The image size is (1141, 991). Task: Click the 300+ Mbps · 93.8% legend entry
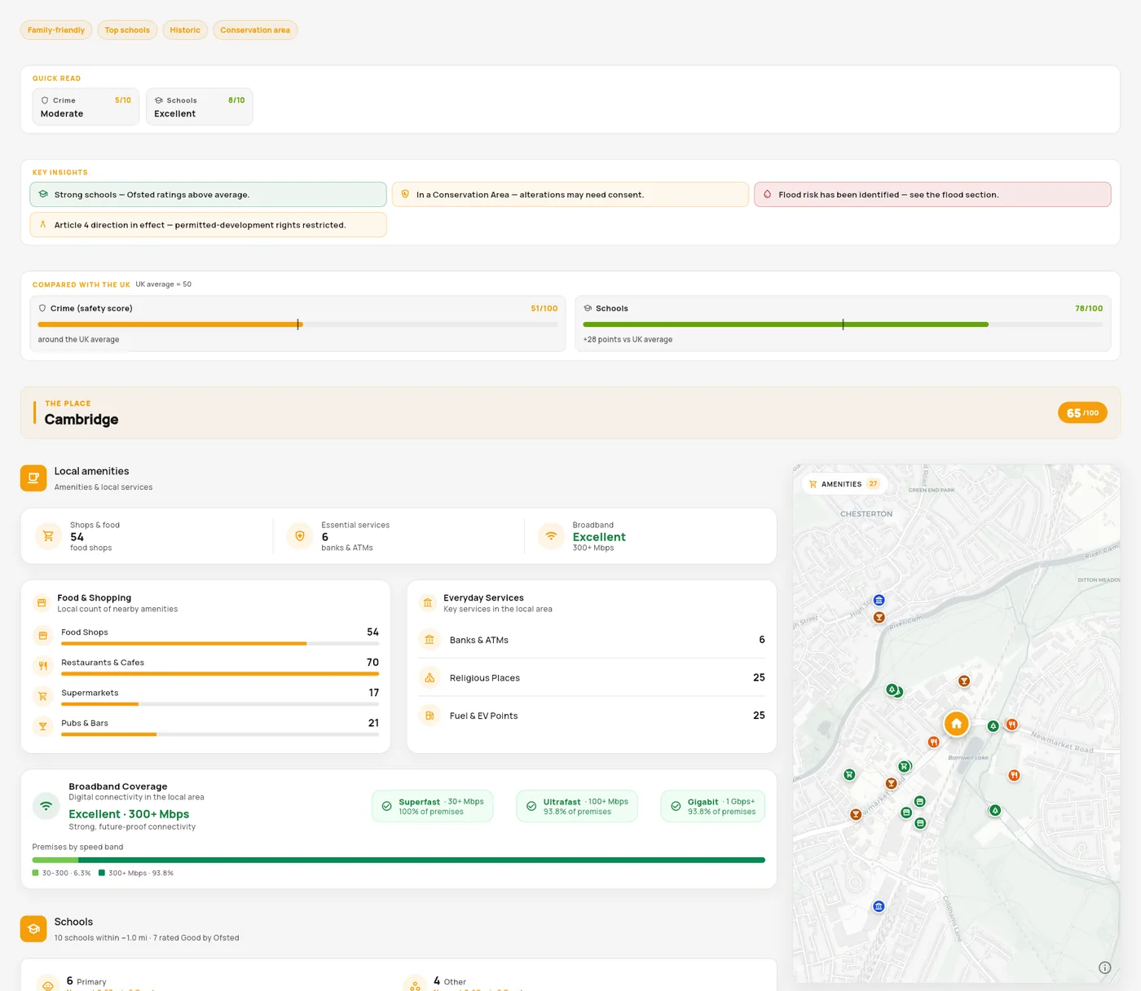(136, 873)
